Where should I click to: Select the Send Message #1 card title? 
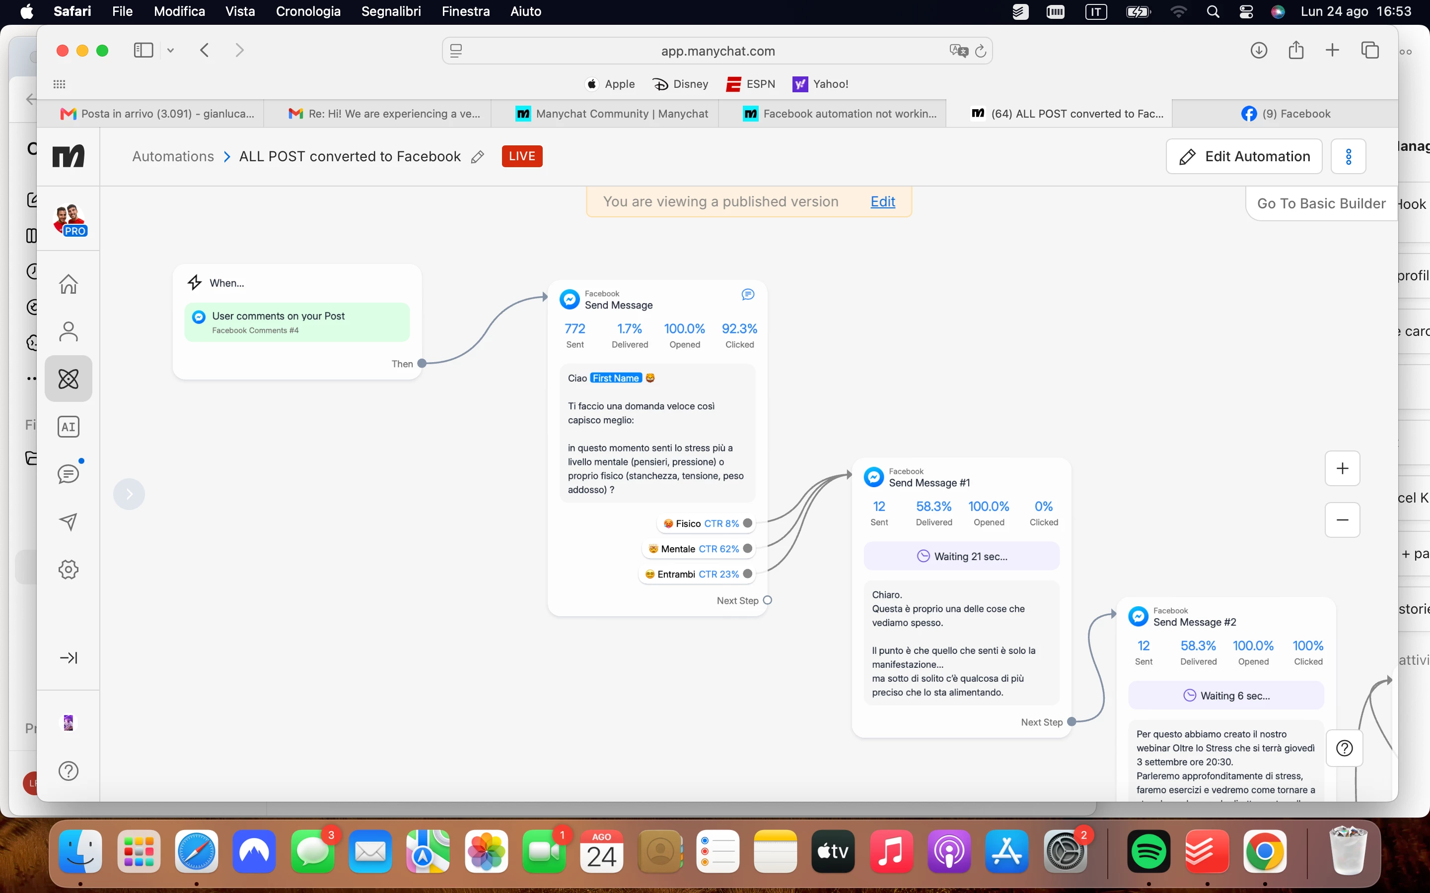tap(929, 483)
